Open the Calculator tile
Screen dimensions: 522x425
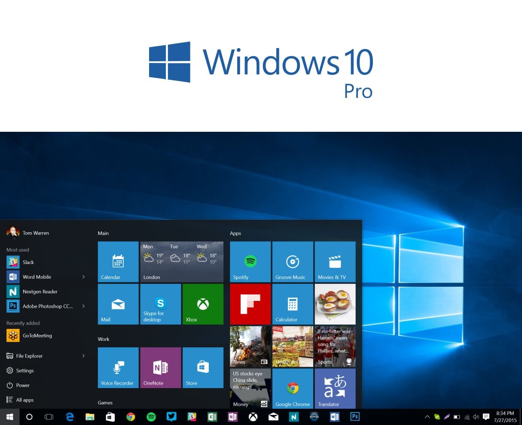[293, 304]
